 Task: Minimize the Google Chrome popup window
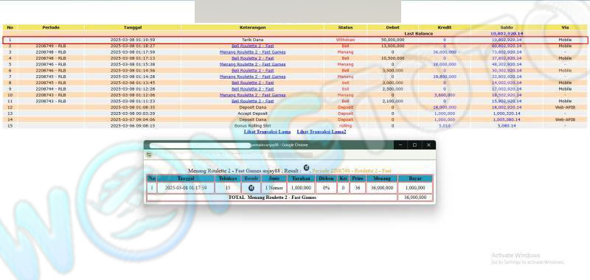point(400,144)
